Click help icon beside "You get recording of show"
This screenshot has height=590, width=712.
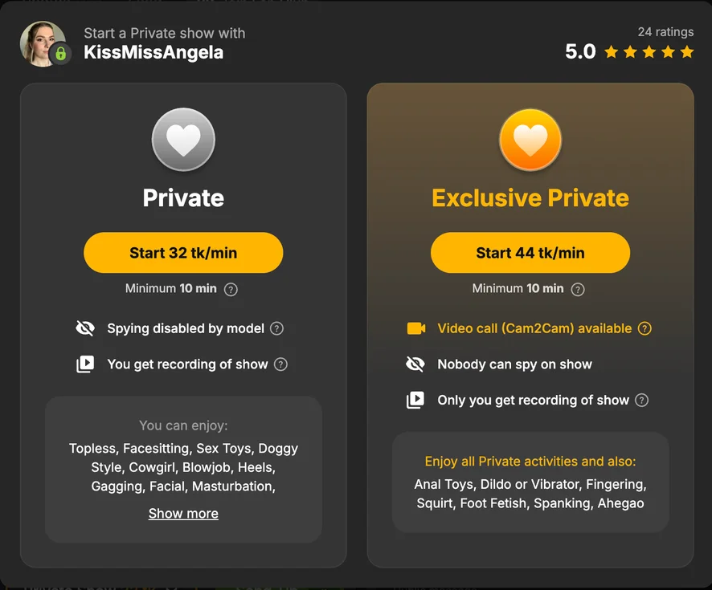[280, 364]
